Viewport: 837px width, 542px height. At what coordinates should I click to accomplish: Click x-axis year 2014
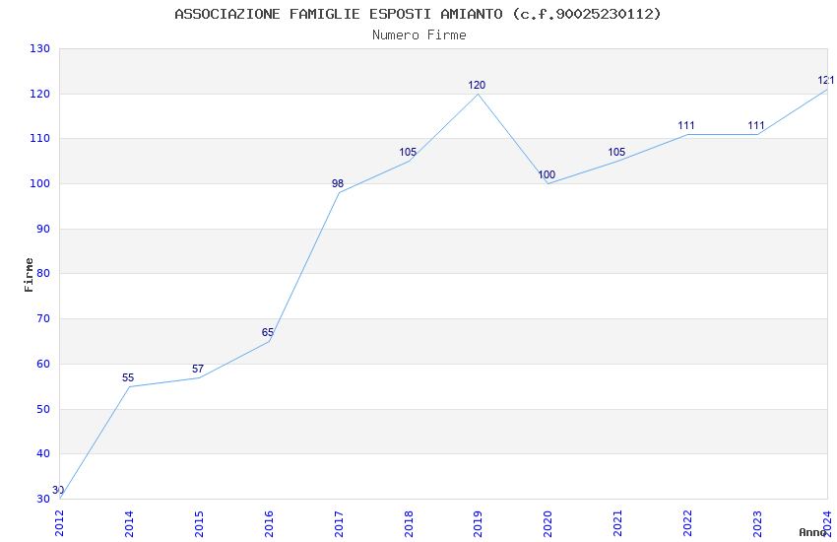point(129,523)
